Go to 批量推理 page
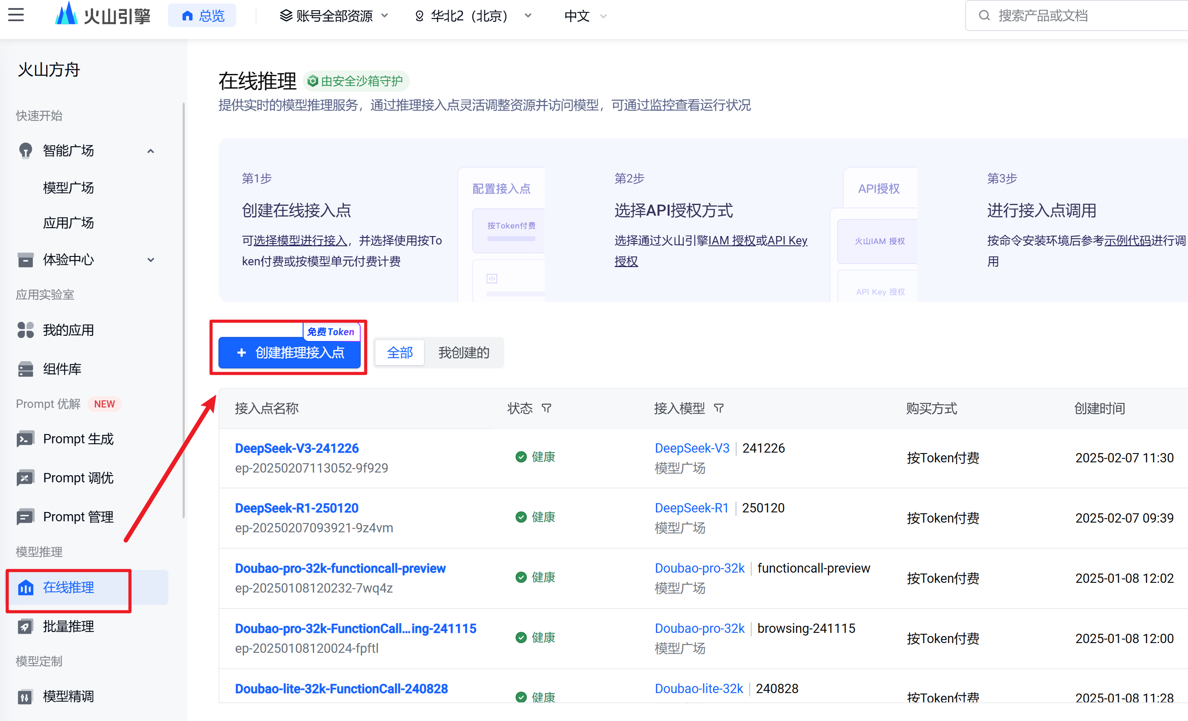 point(69,627)
